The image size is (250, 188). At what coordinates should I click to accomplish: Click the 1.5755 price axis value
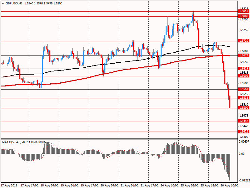244,30
